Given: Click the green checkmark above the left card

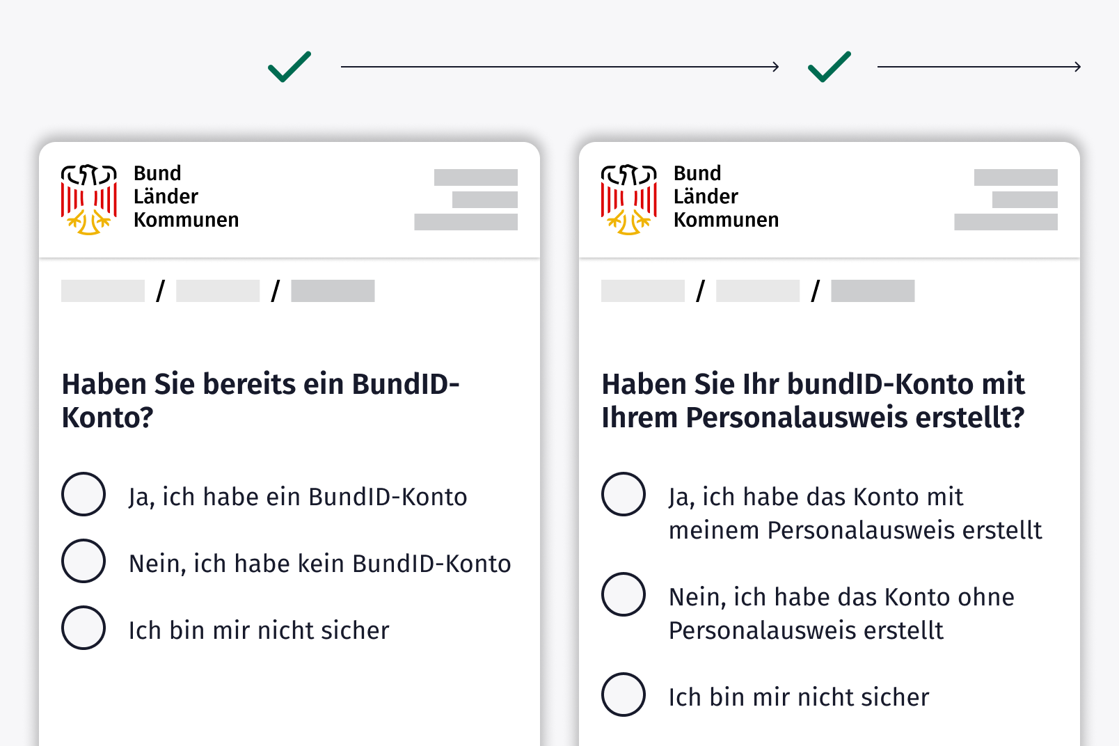Looking at the screenshot, I should [289, 67].
